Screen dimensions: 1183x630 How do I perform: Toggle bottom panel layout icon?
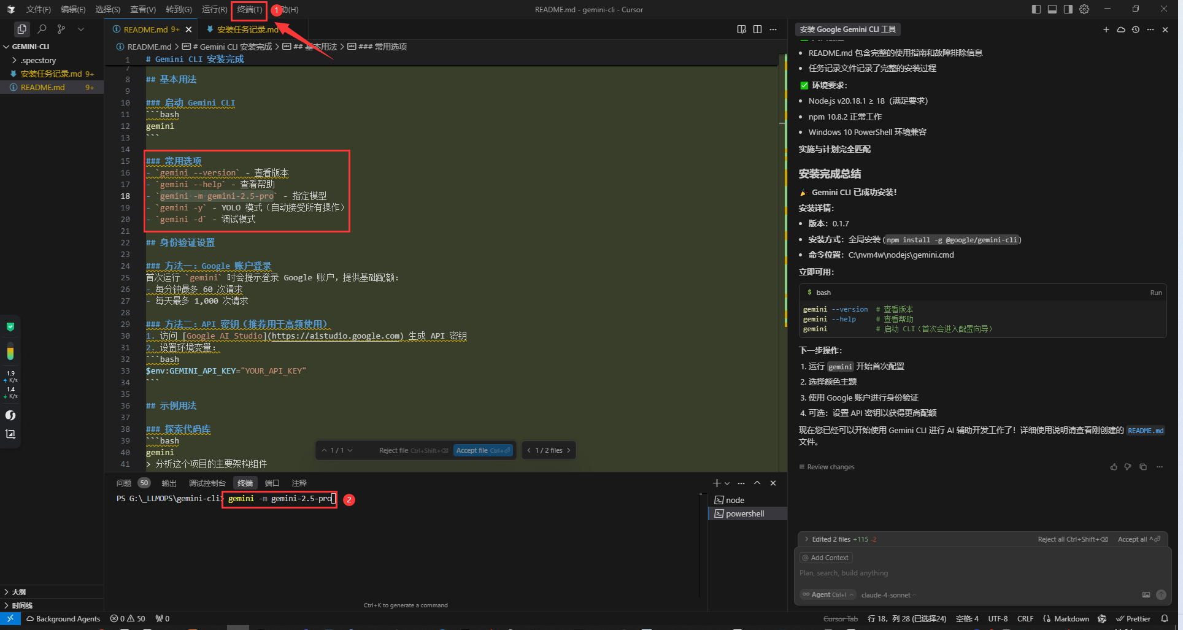1052,9
